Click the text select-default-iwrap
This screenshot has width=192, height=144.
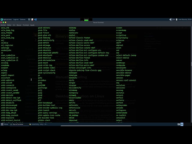[x=126, y=55]
